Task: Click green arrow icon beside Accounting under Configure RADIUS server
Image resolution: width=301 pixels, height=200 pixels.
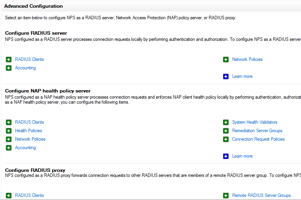Action: [9, 68]
